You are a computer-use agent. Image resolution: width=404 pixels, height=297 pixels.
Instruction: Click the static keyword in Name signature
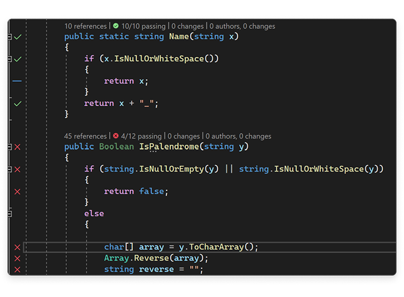(x=114, y=37)
